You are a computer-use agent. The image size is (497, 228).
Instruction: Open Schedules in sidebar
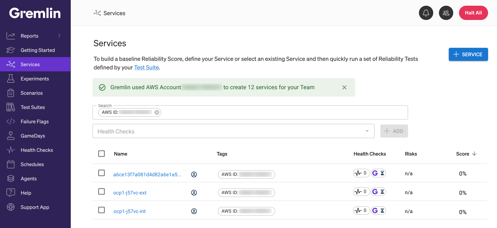coord(32,164)
